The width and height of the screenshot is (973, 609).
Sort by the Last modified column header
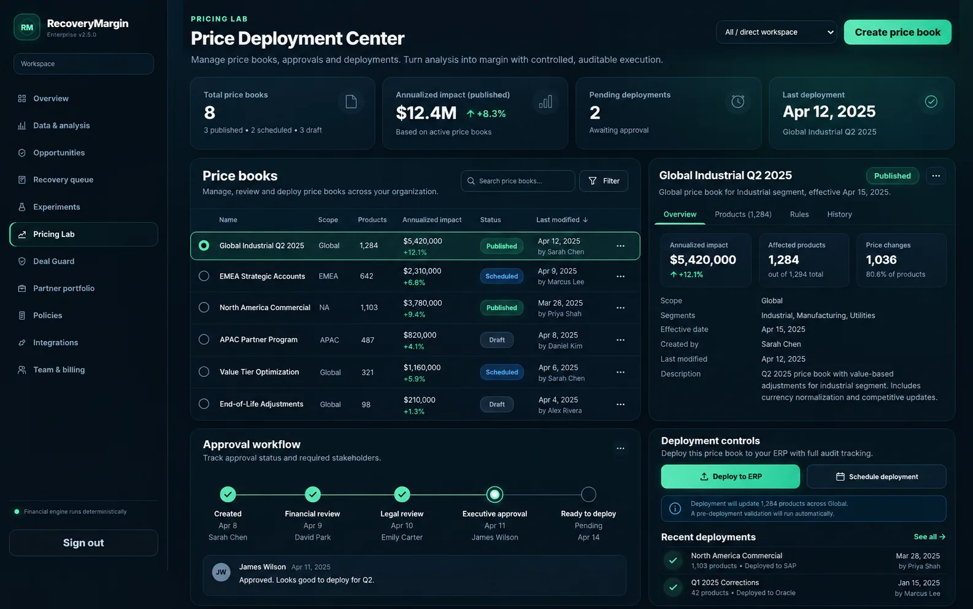(562, 220)
